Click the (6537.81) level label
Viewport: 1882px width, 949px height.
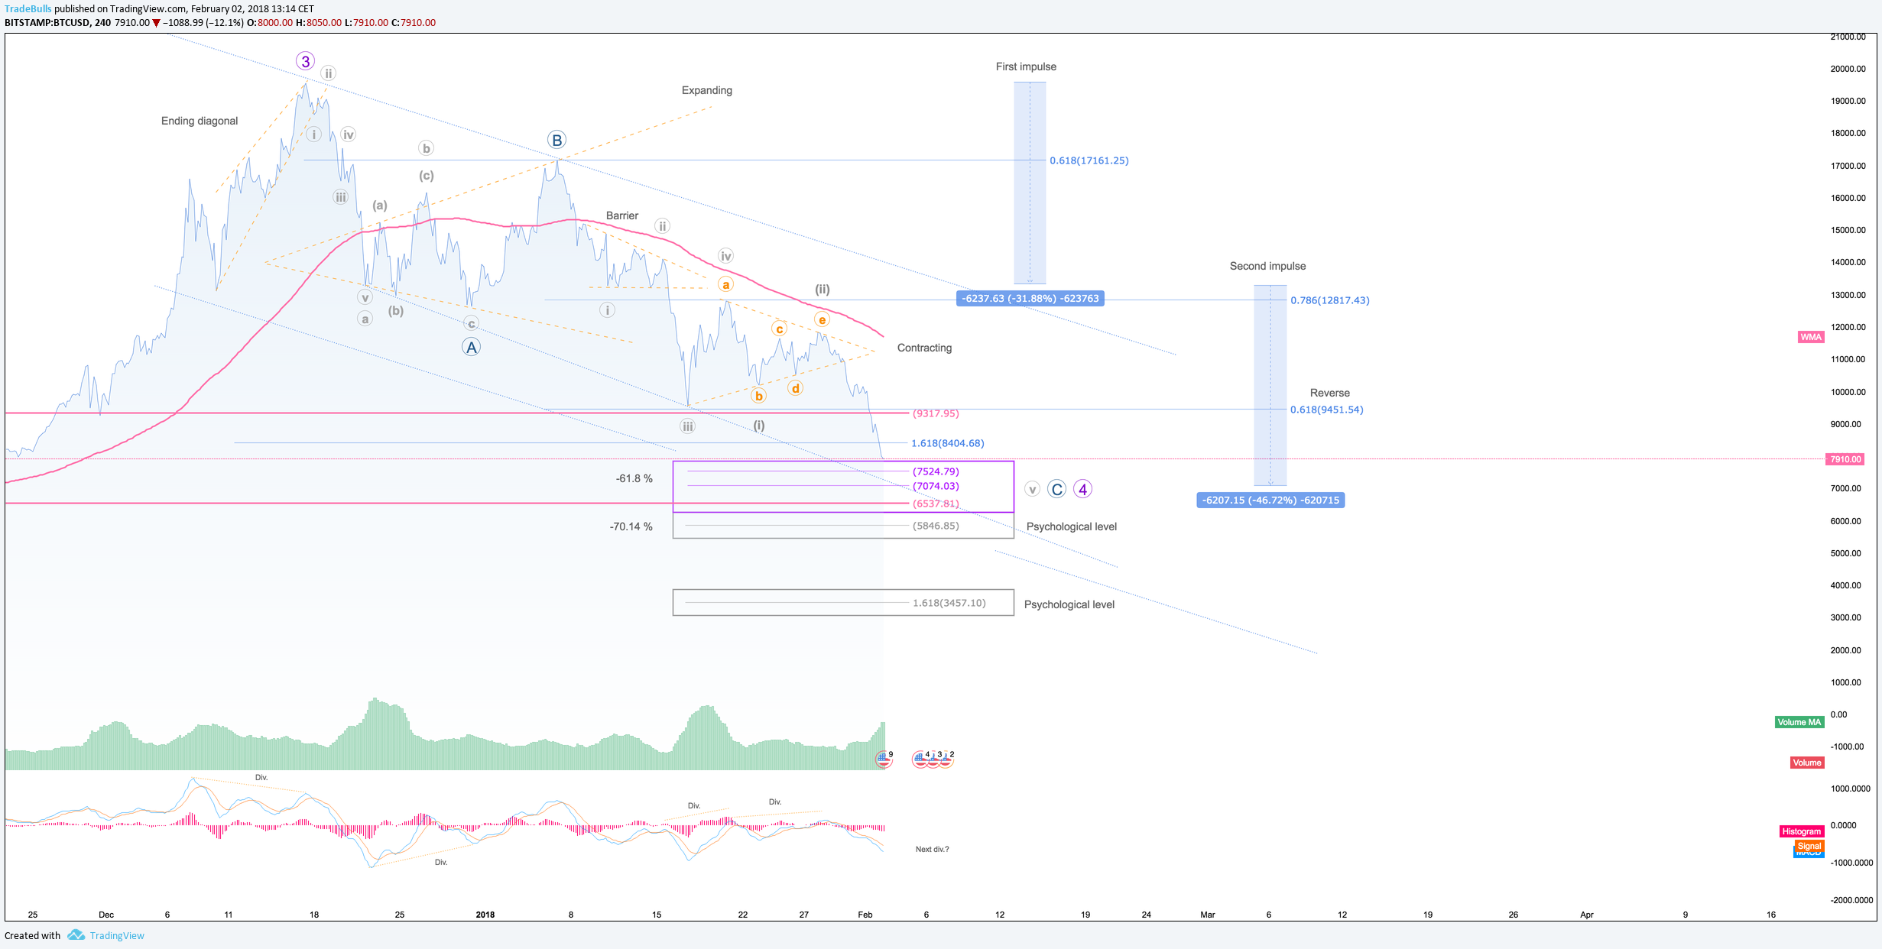(936, 504)
